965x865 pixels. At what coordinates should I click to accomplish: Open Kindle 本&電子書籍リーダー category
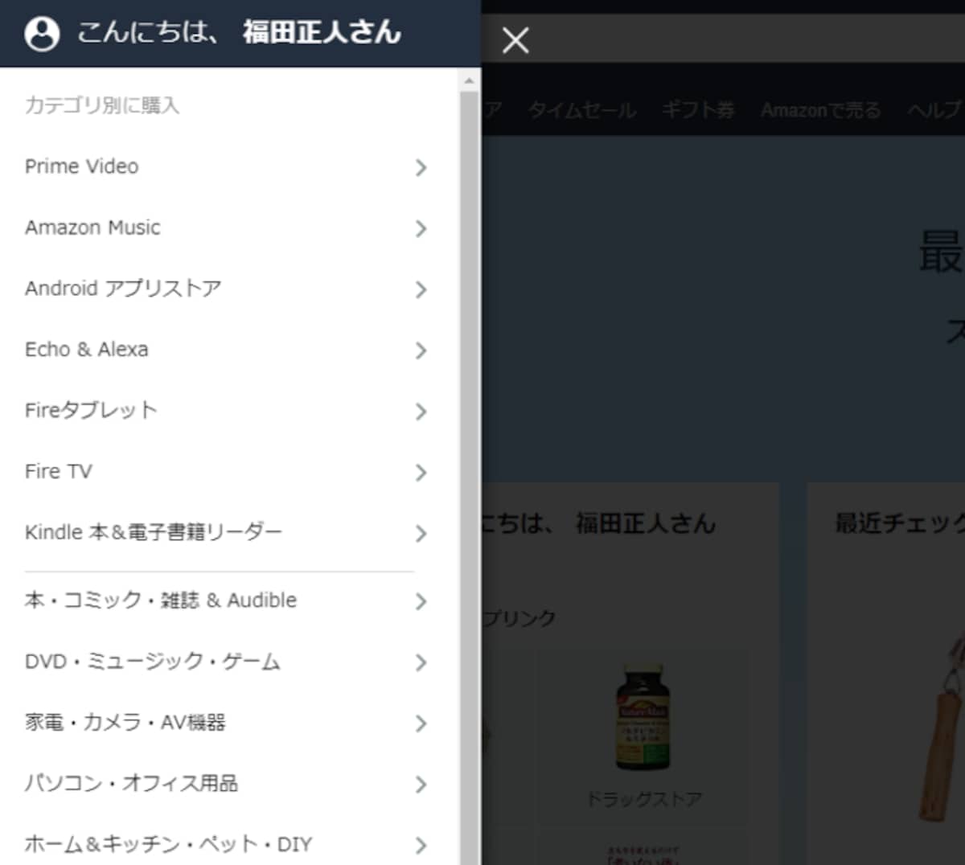(229, 533)
